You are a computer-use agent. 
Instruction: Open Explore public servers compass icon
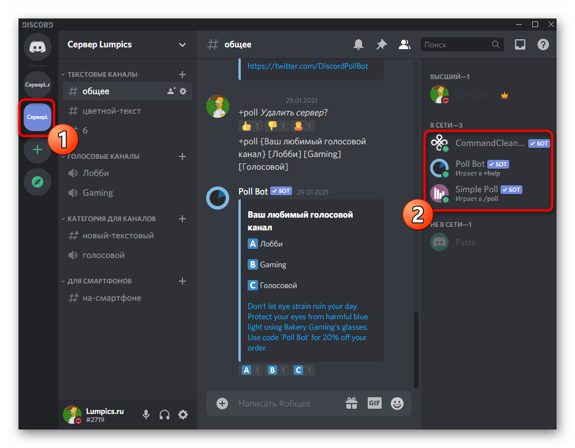pos(38,182)
